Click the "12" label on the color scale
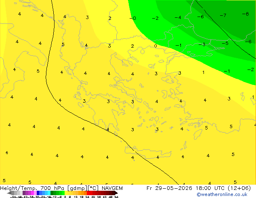Image resolution: width=256 pixels, height=198 pixels. (x=76, y=197)
